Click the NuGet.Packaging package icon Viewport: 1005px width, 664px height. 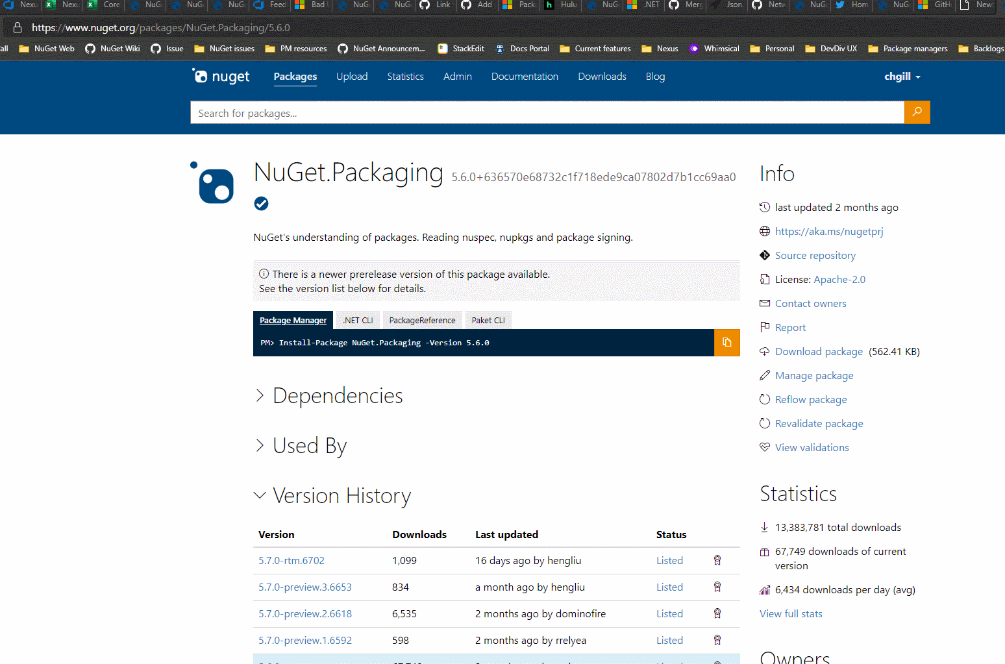pos(212,183)
